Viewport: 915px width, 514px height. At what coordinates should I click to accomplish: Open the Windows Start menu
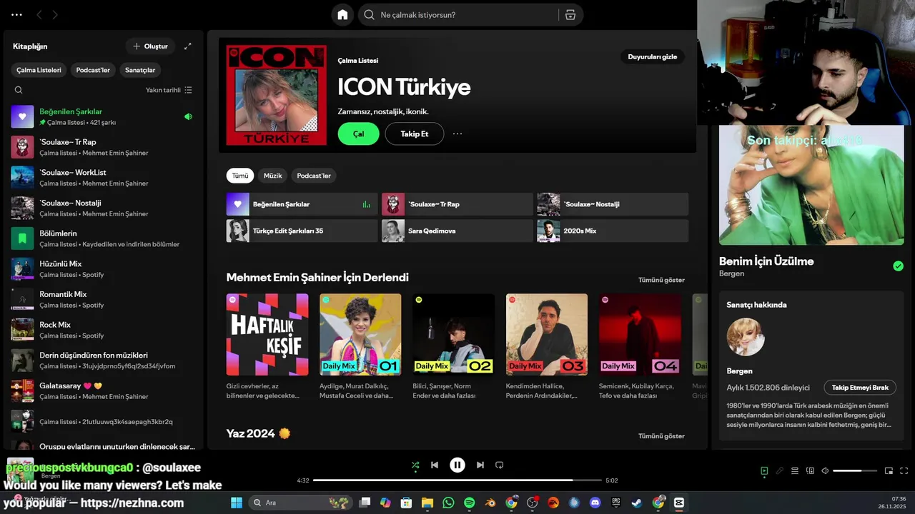point(236,503)
